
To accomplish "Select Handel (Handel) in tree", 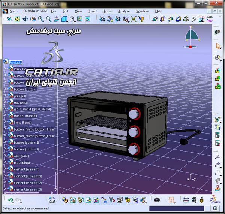I will click(x=25, y=116).
